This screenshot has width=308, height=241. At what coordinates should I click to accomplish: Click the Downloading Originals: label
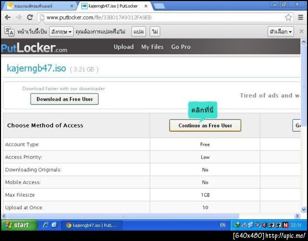33,170
